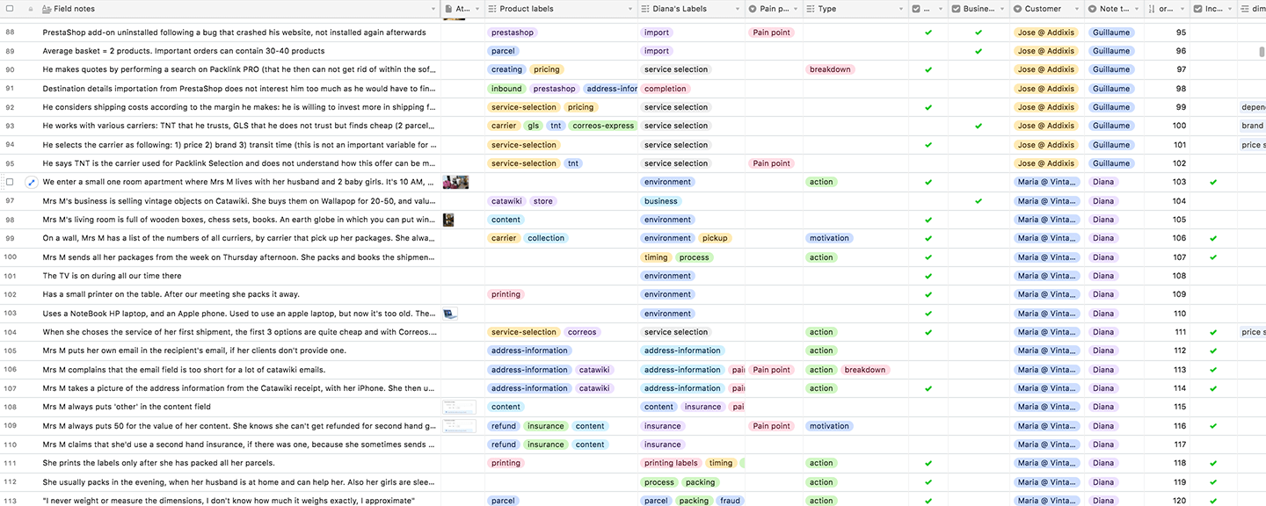The height and width of the screenshot is (506, 1266).
Task: Click the 'Pain point' tag in row 95
Action: coord(772,163)
